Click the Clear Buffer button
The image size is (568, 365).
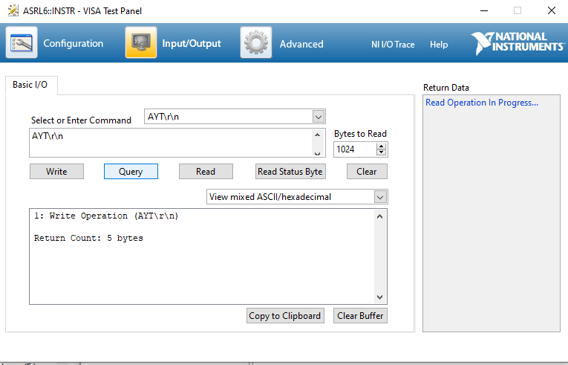tap(360, 315)
